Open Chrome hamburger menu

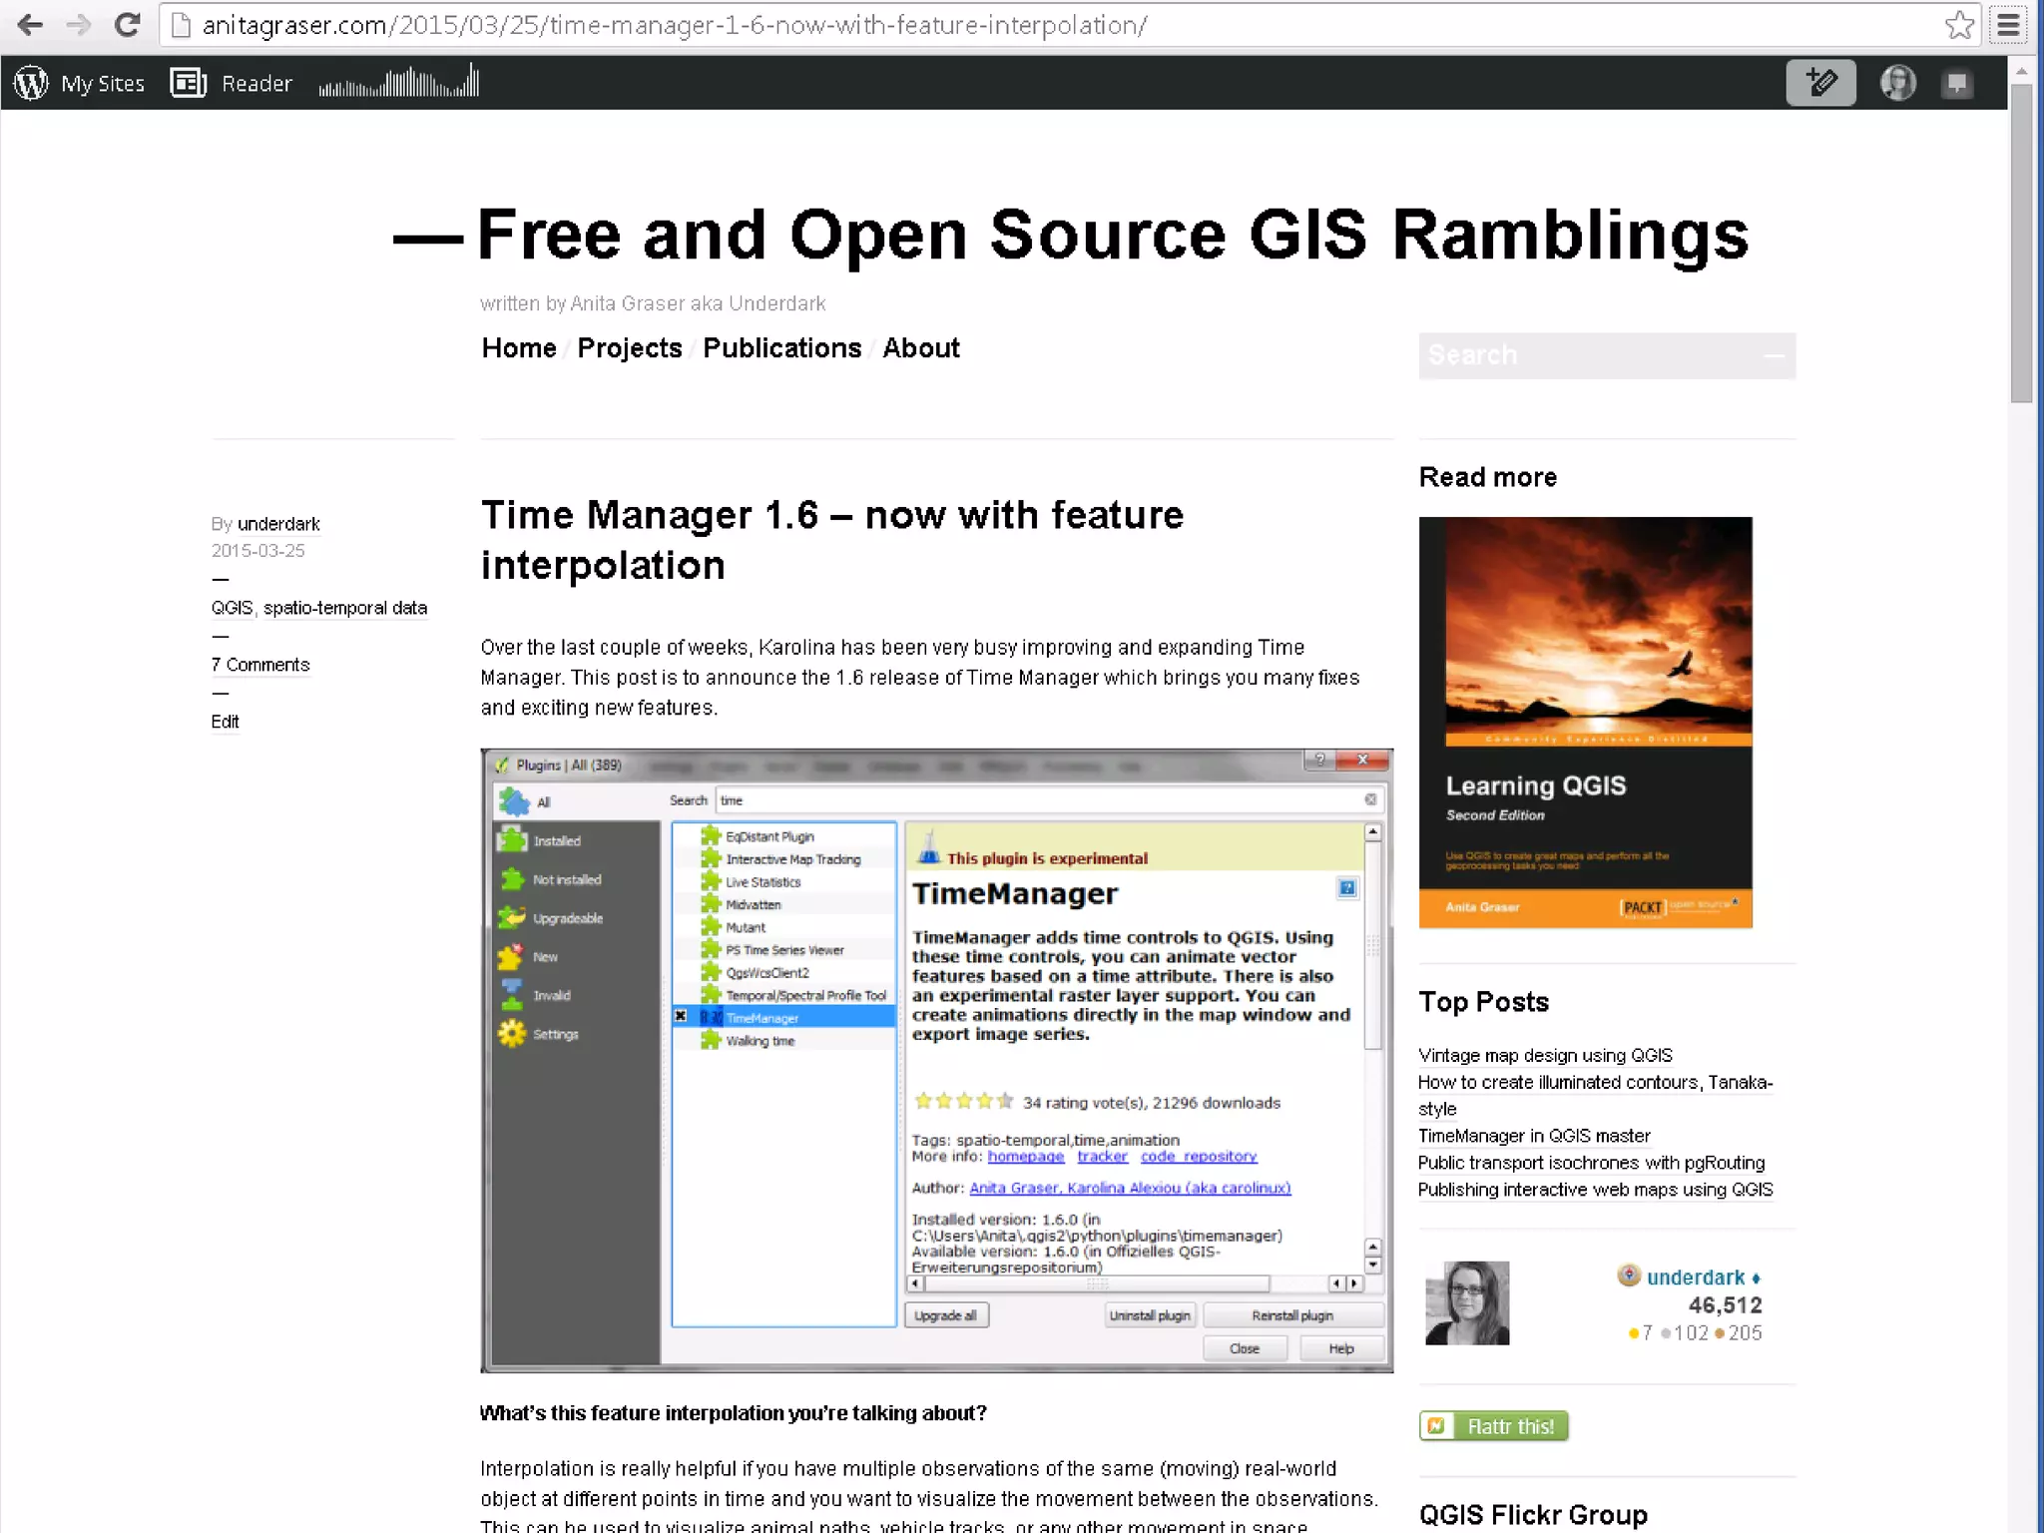click(x=2008, y=25)
